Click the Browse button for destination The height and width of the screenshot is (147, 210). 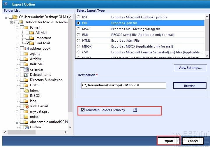coord(190,85)
